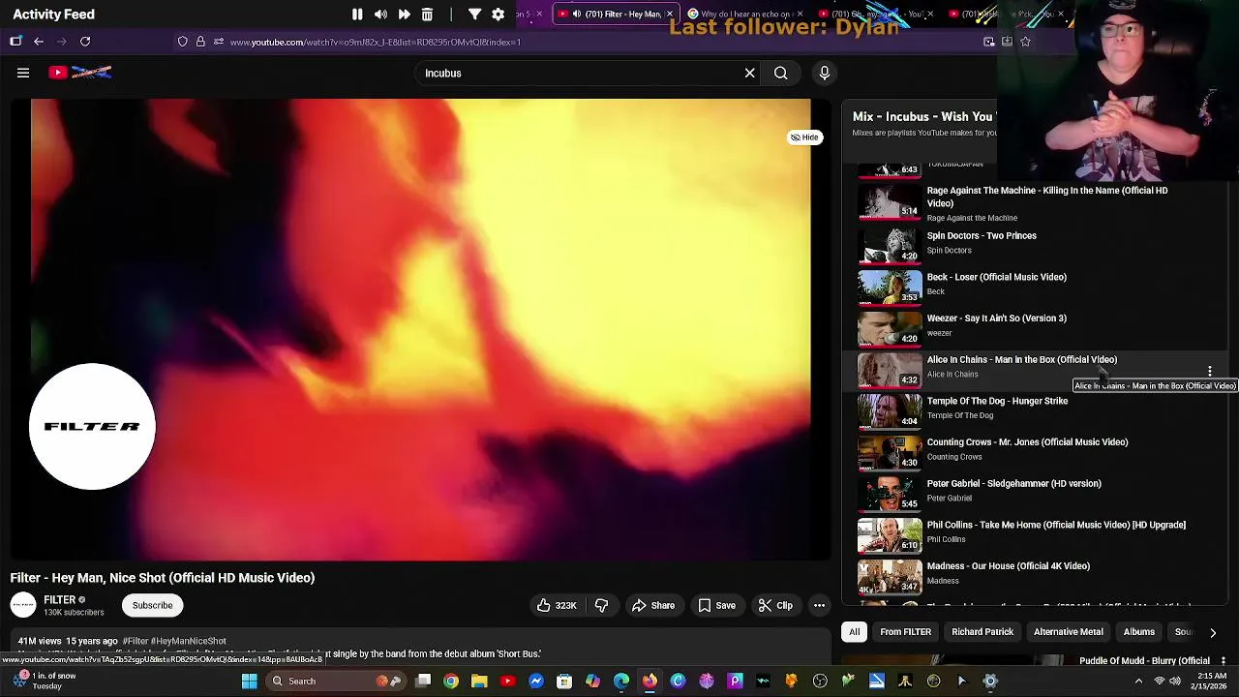Image resolution: width=1239 pixels, height=697 pixels.
Task: Skip forward in the Activity Feed
Action: [x=404, y=15]
